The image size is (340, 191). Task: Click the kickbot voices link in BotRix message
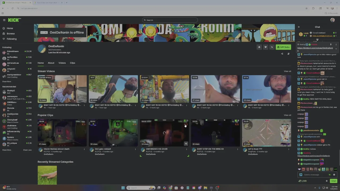click(x=314, y=156)
